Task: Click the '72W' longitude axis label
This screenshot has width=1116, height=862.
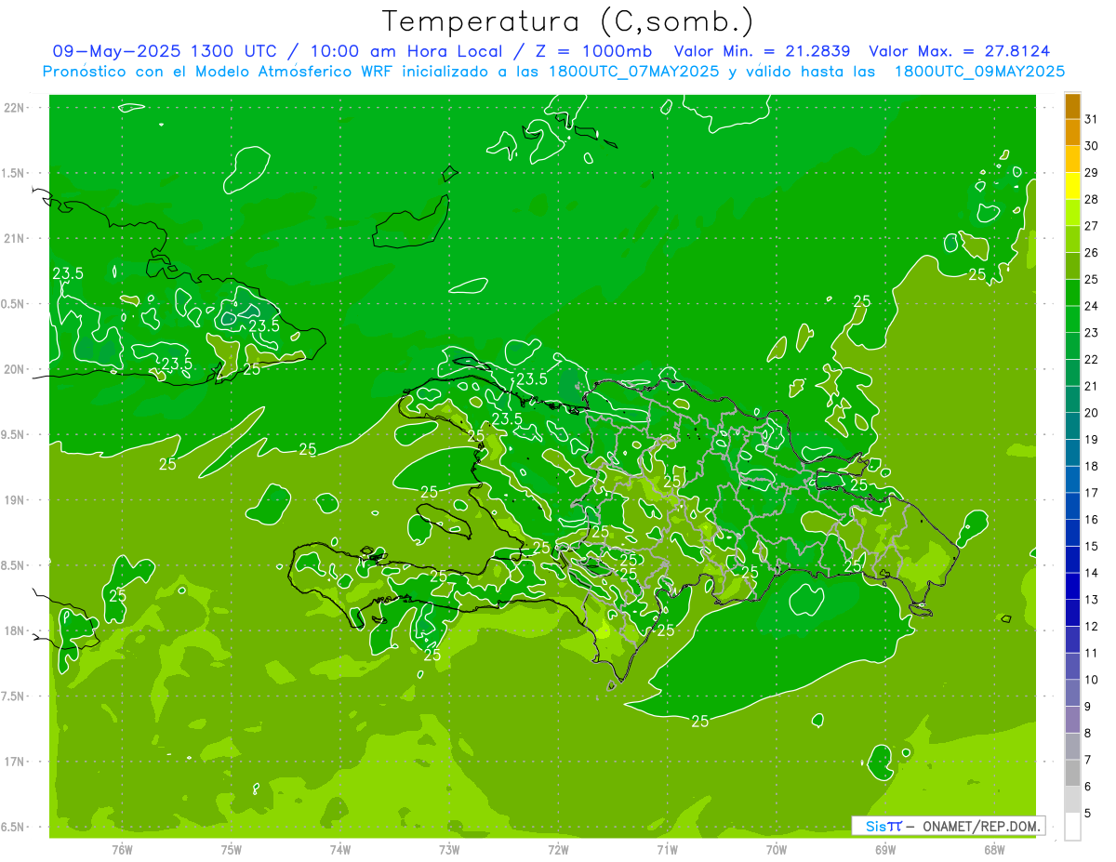Action: pyautogui.click(x=558, y=850)
